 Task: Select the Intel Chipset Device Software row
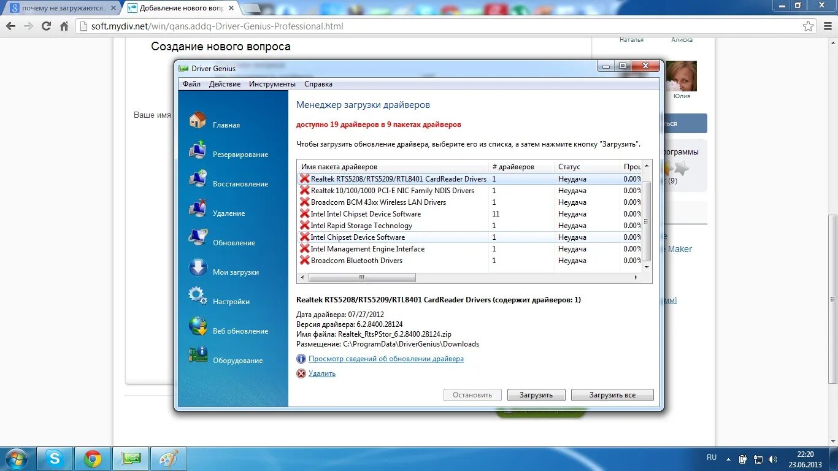click(x=469, y=237)
